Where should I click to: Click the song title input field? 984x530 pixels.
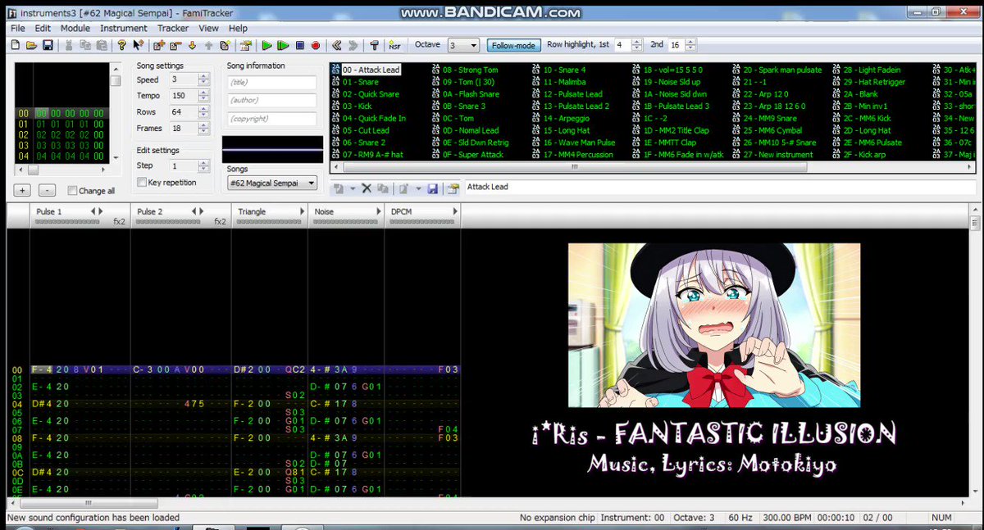[272, 82]
